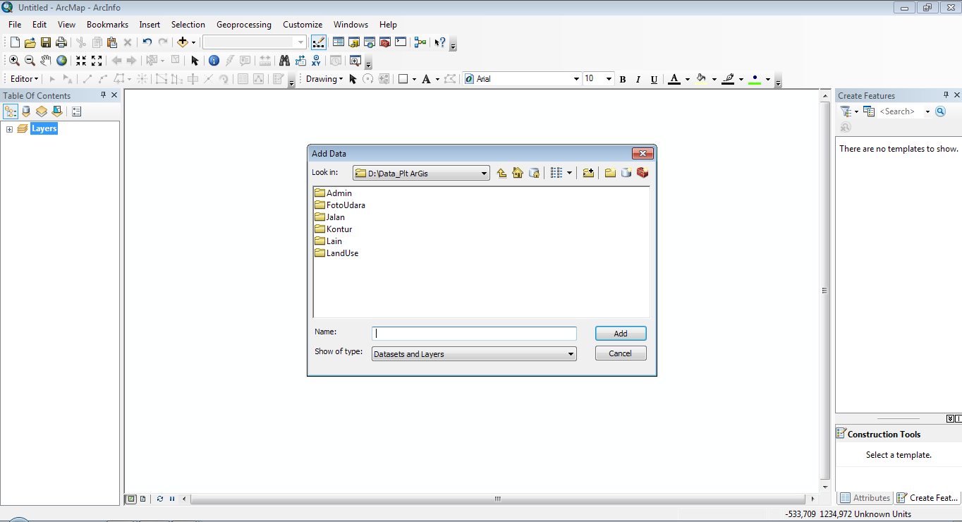The height and width of the screenshot is (522, 962).
Task: Toggle Underline text formatting
Action: click(x=654, y=79)
